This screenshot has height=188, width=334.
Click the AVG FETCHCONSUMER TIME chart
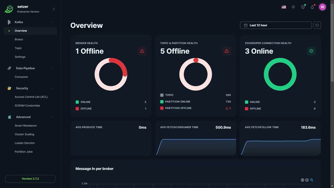(x=196, y=147)
